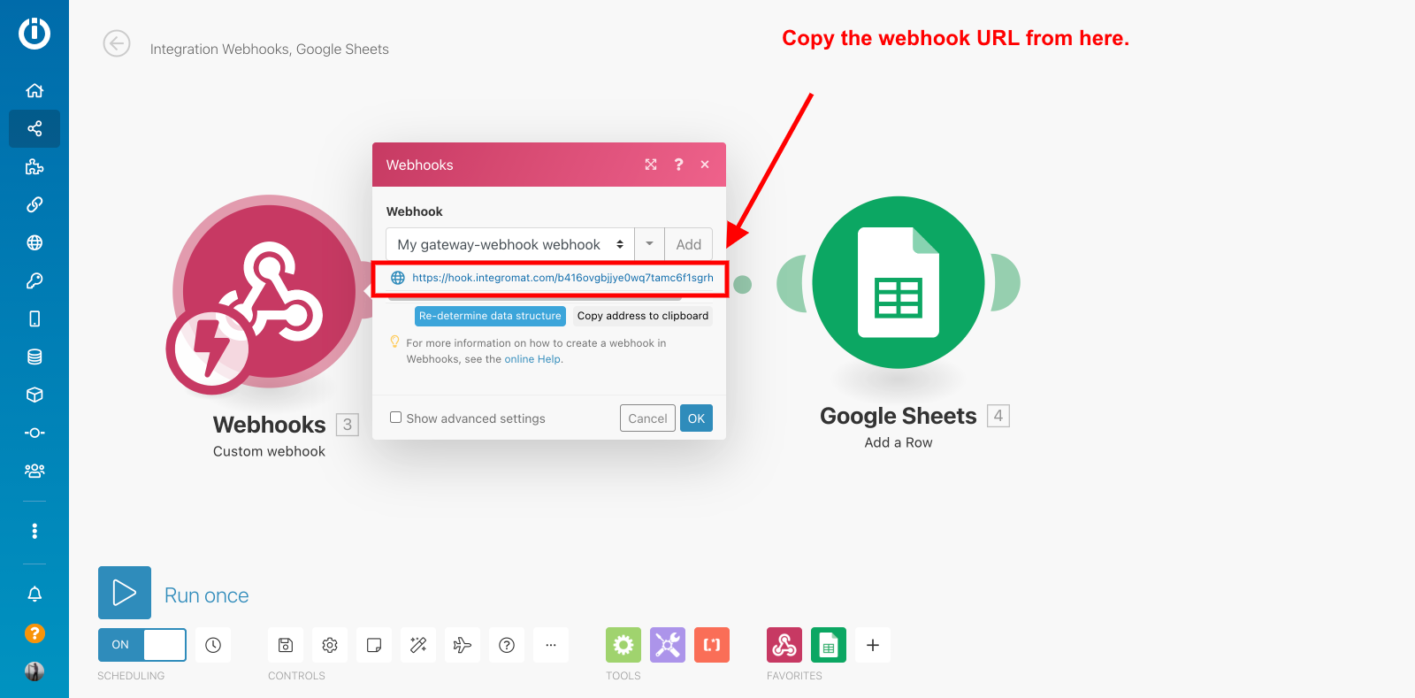Click explain flow airplane icon
Image resolution: width=1415 pixels, height=698 pixels.
point(463,645)
